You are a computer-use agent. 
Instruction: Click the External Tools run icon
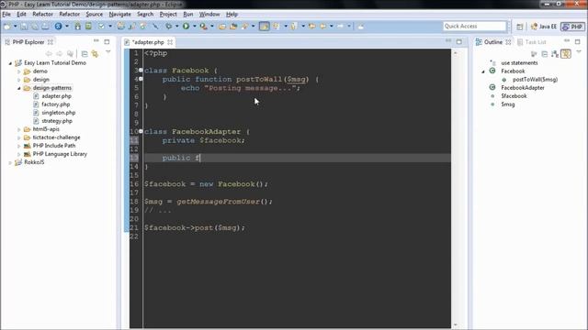[x=203, y=27]
